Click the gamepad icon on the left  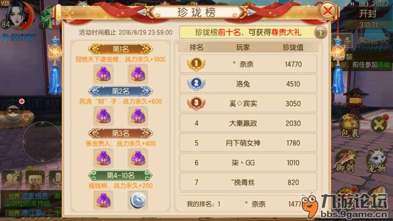click(13, 110)
